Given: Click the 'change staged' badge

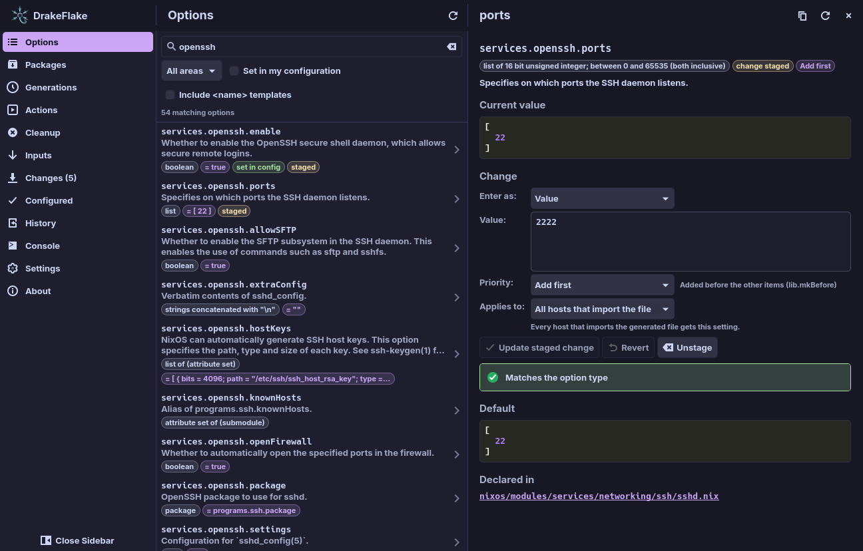Looking at the screenshot, I should click(762, 66).
